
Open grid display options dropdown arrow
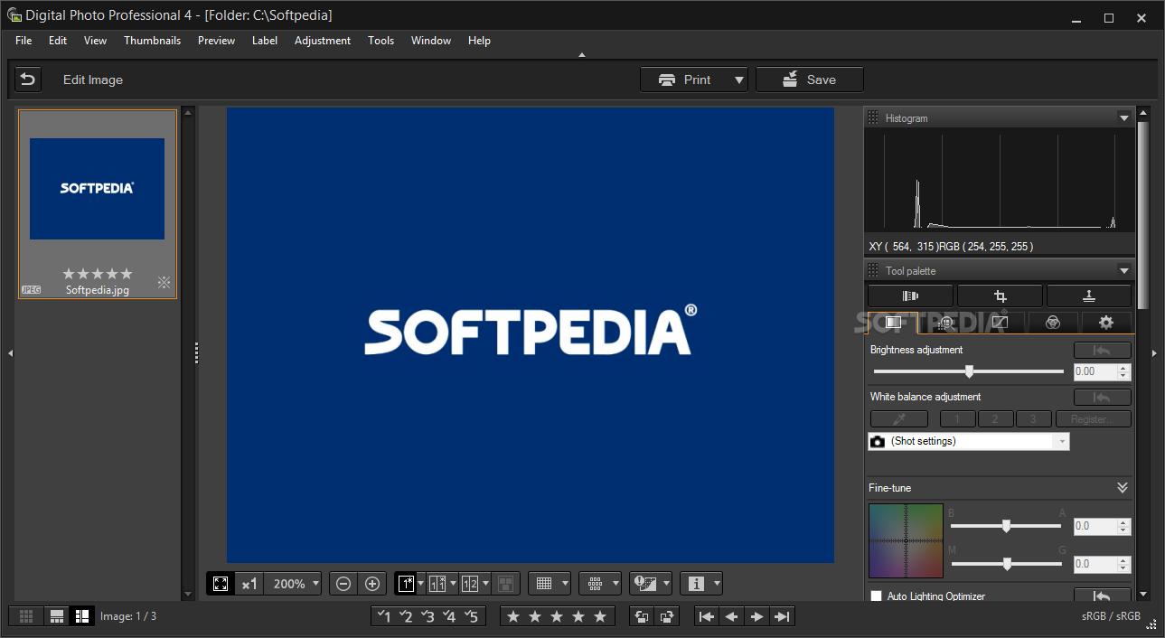point(565,584)
